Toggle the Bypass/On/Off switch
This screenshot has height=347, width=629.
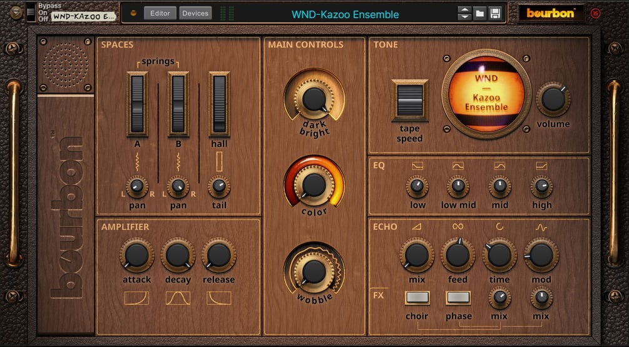pyautogui.click(x=31, y=12)
